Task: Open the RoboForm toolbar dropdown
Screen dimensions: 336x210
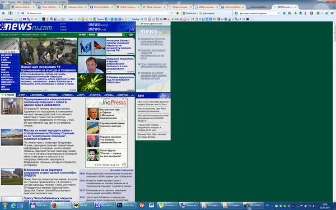Action: tap(190, 13)
